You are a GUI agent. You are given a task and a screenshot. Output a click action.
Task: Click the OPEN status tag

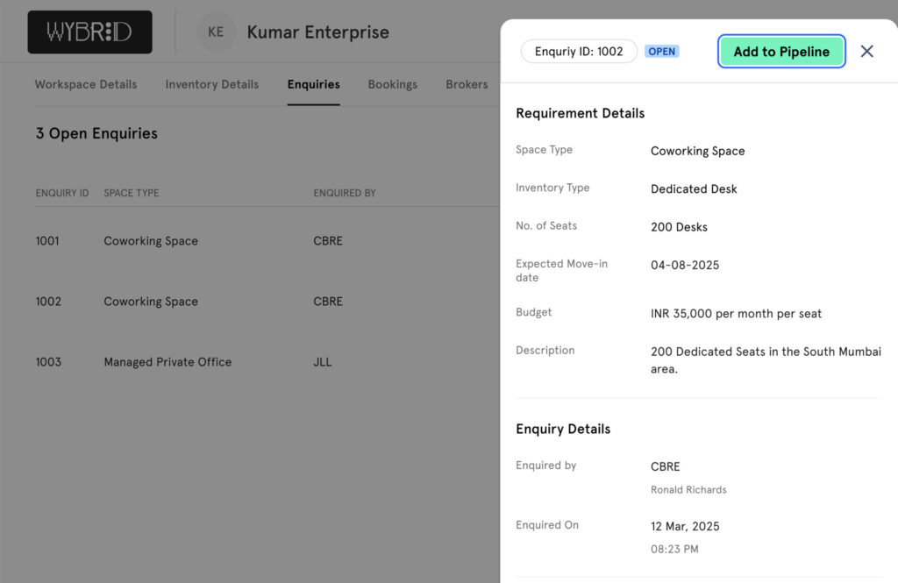coord(661,52)
